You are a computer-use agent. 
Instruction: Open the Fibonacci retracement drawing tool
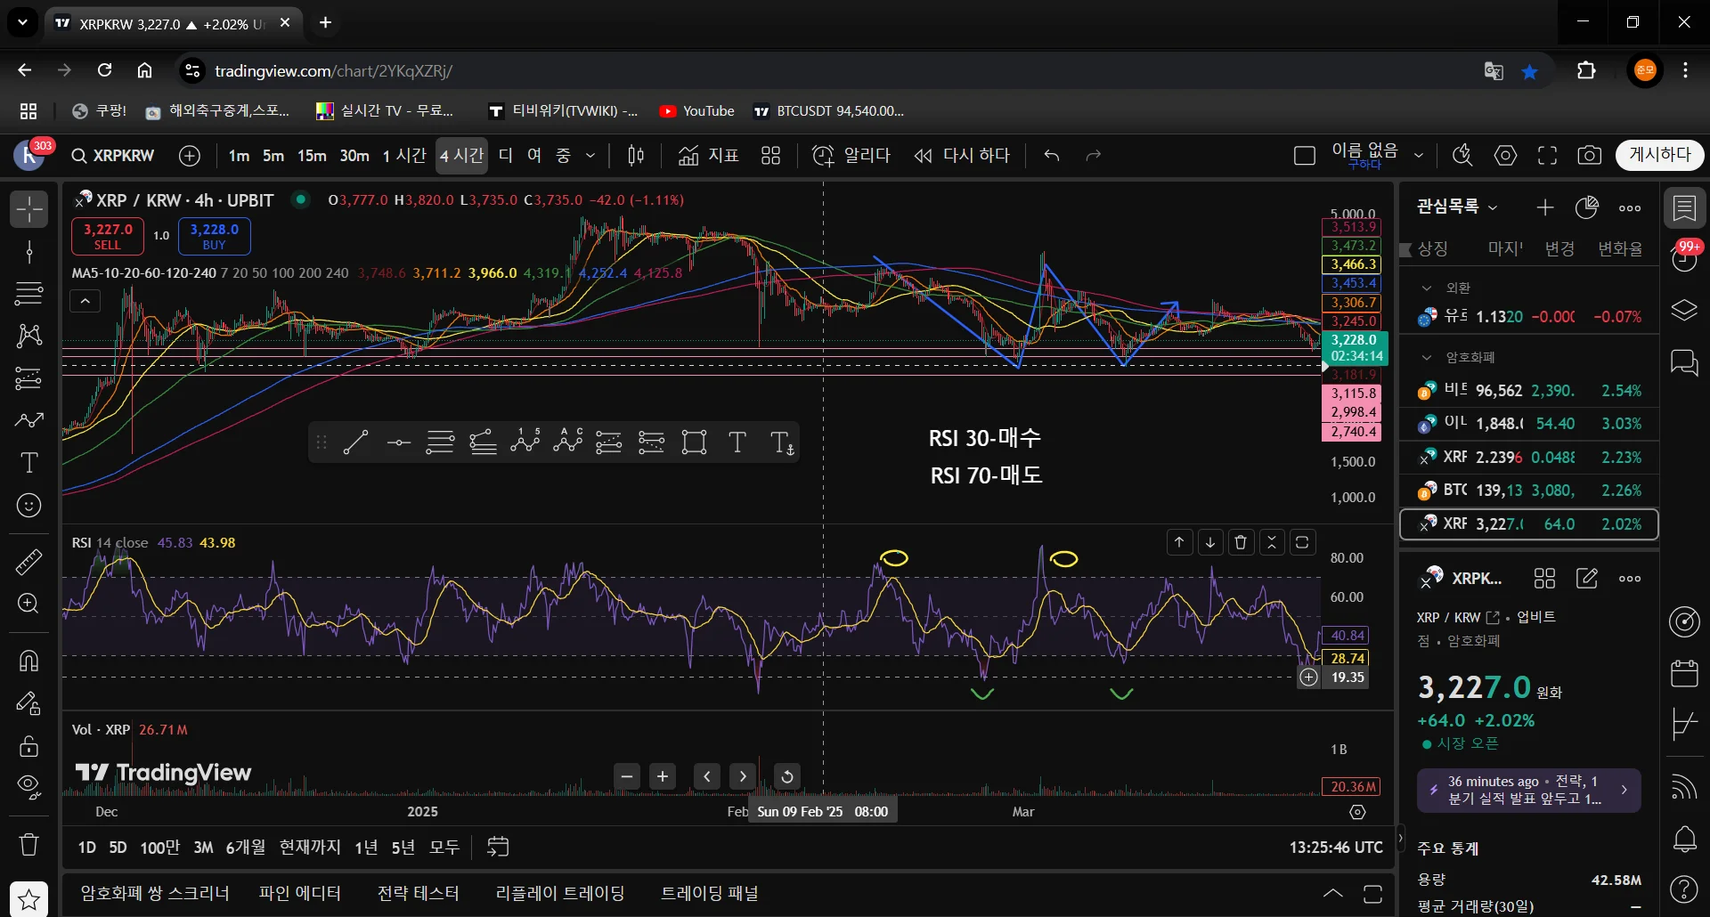[29, 292]
